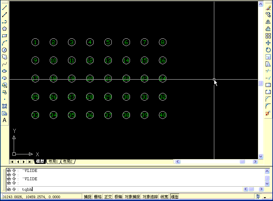
Task: Click drawing area vertical scrollbar down arrow
Action: (261, 156)
